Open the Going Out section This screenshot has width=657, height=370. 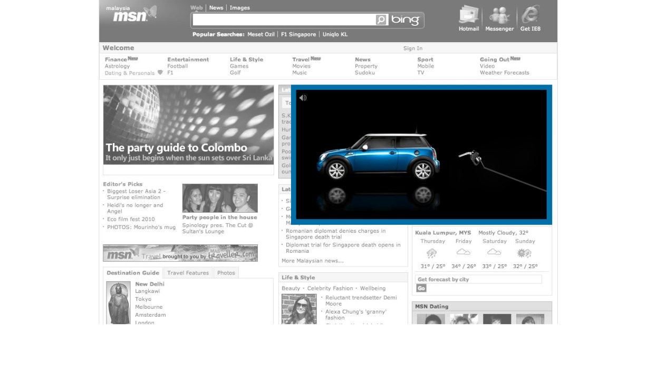[495, 60]
